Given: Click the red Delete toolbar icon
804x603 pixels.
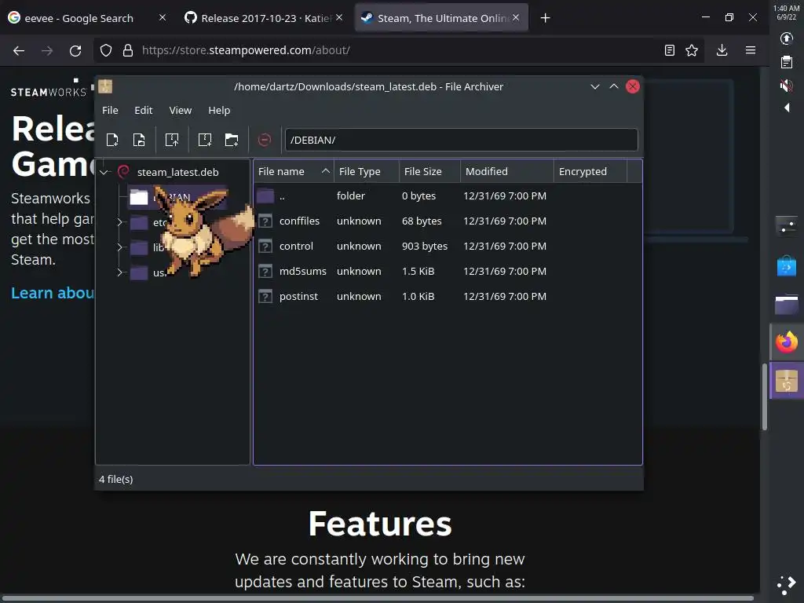Looking at the screenshot, I should pos(265,140).
